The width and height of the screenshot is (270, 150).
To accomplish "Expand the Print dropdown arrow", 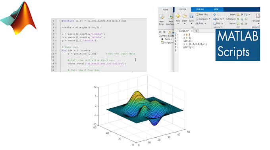I will 205,23.
